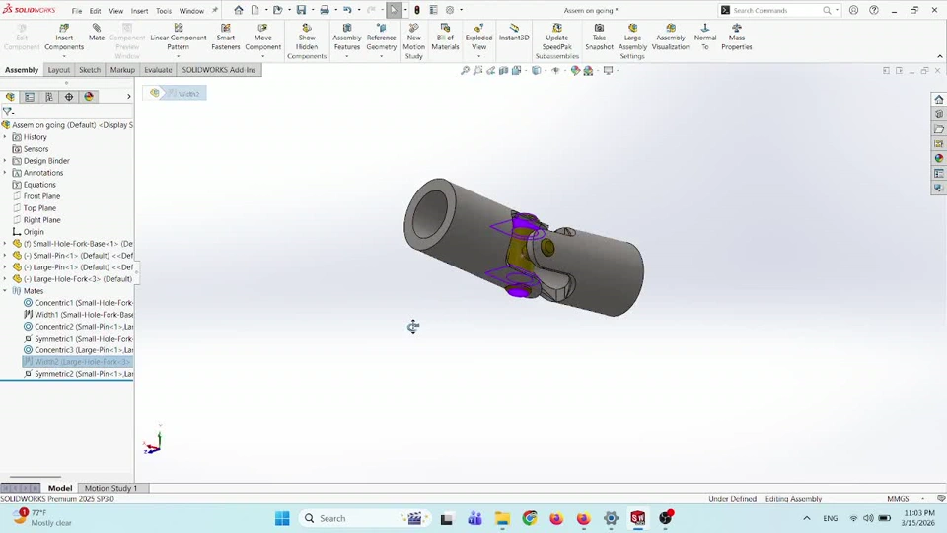Viewport: 947px width, 533px height.
Task: Click the Exploded View tool
Action: 479,38
